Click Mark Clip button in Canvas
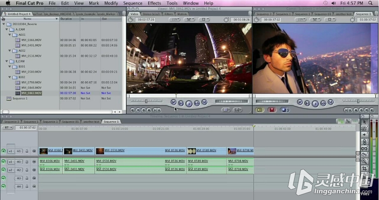The width and height of the screenshot is (379, 200). point(367,110)
